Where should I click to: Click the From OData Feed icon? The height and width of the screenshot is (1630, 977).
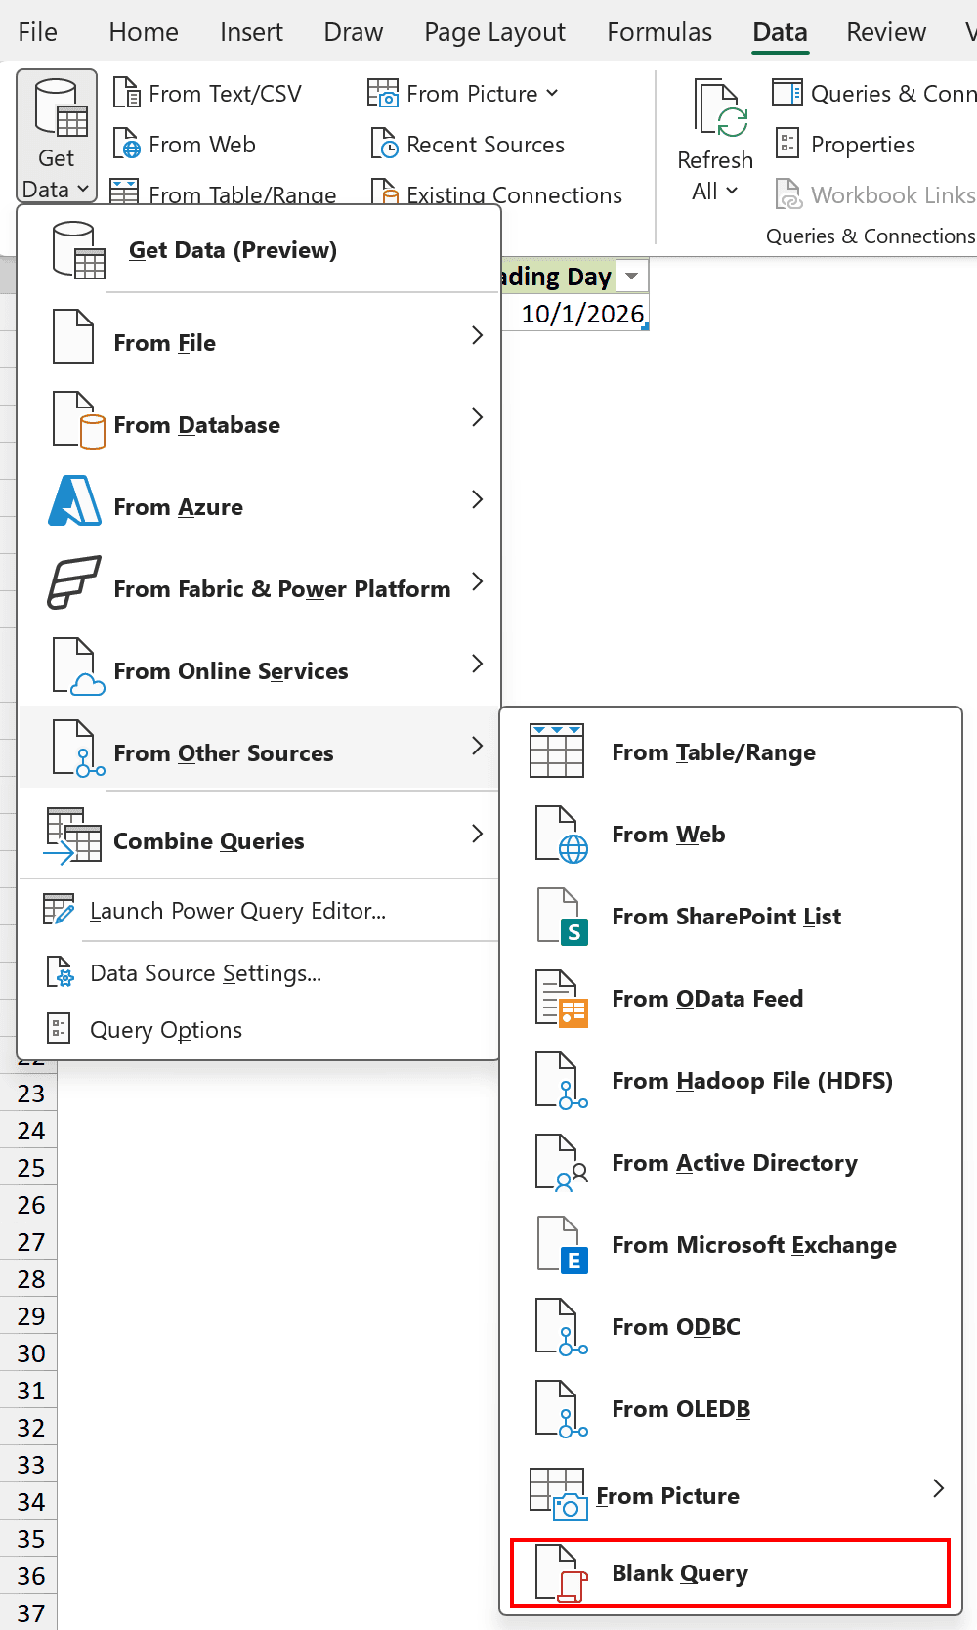tap(562, 999)
